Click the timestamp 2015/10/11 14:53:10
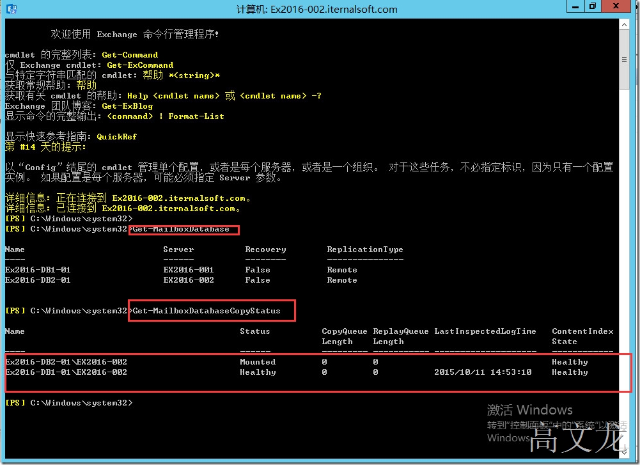 point(483,372)
